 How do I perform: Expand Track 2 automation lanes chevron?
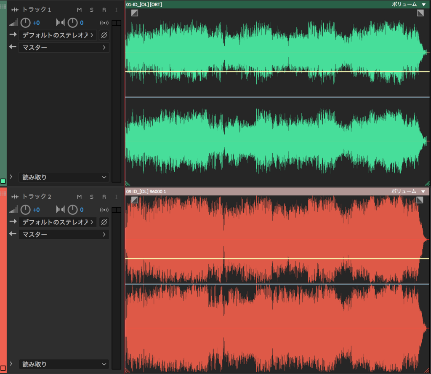11,363
